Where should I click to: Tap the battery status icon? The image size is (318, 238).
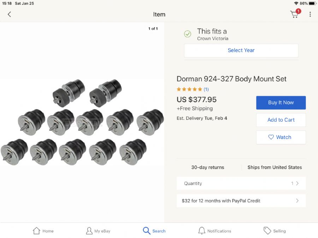click(312, 3)
